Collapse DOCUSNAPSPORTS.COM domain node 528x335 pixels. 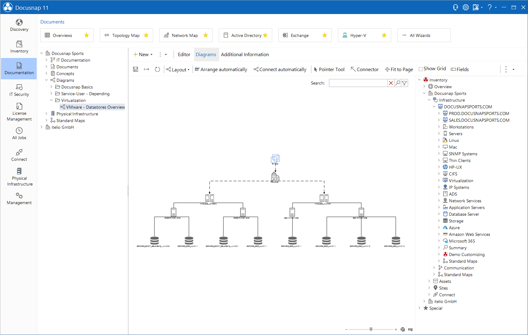tap(434, 107)
